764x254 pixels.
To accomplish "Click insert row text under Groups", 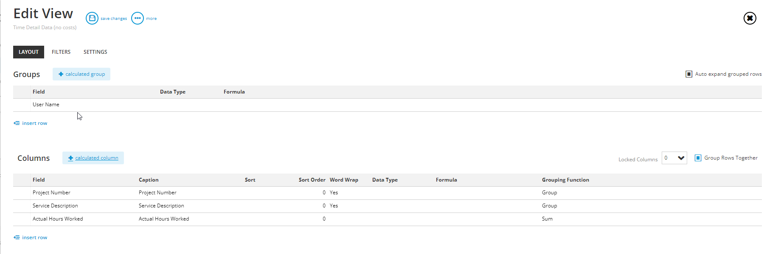I will coord(35,123).
